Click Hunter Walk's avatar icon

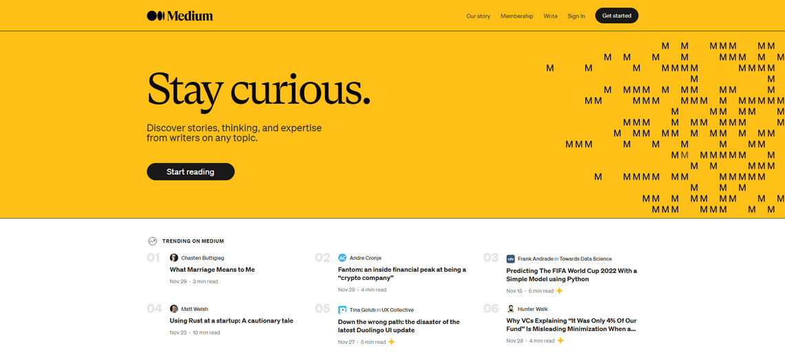[x=510, y=309]
